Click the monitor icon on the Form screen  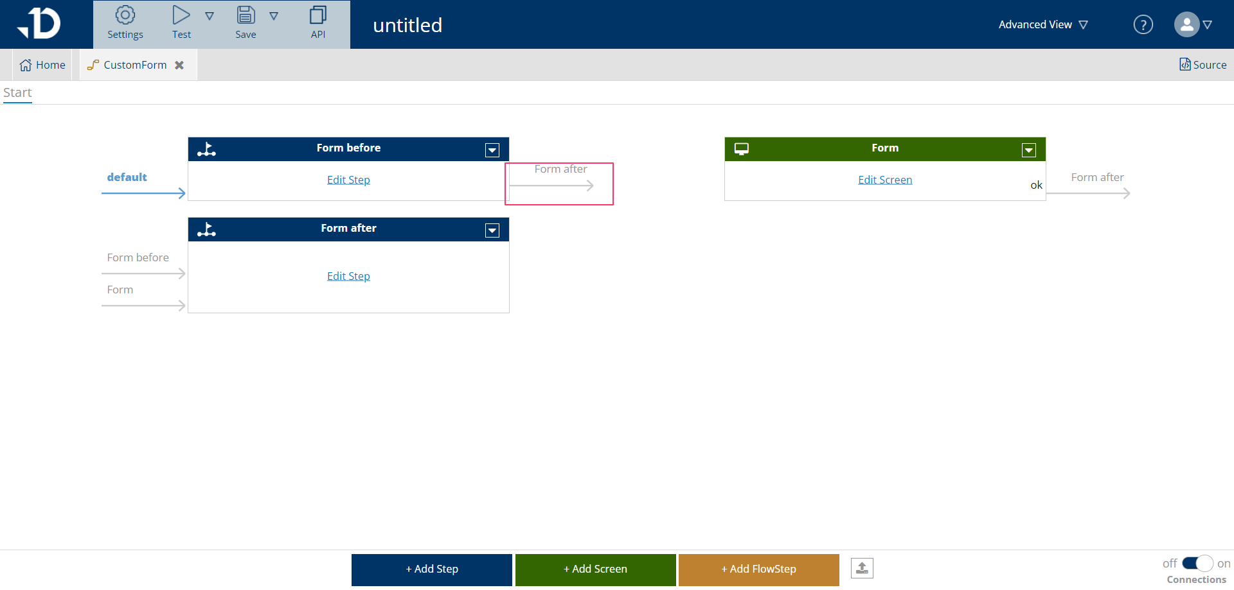(742, 148)
